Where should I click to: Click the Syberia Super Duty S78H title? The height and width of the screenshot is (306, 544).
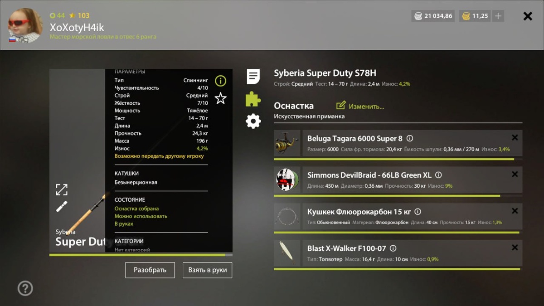click(x=325, y=73)
